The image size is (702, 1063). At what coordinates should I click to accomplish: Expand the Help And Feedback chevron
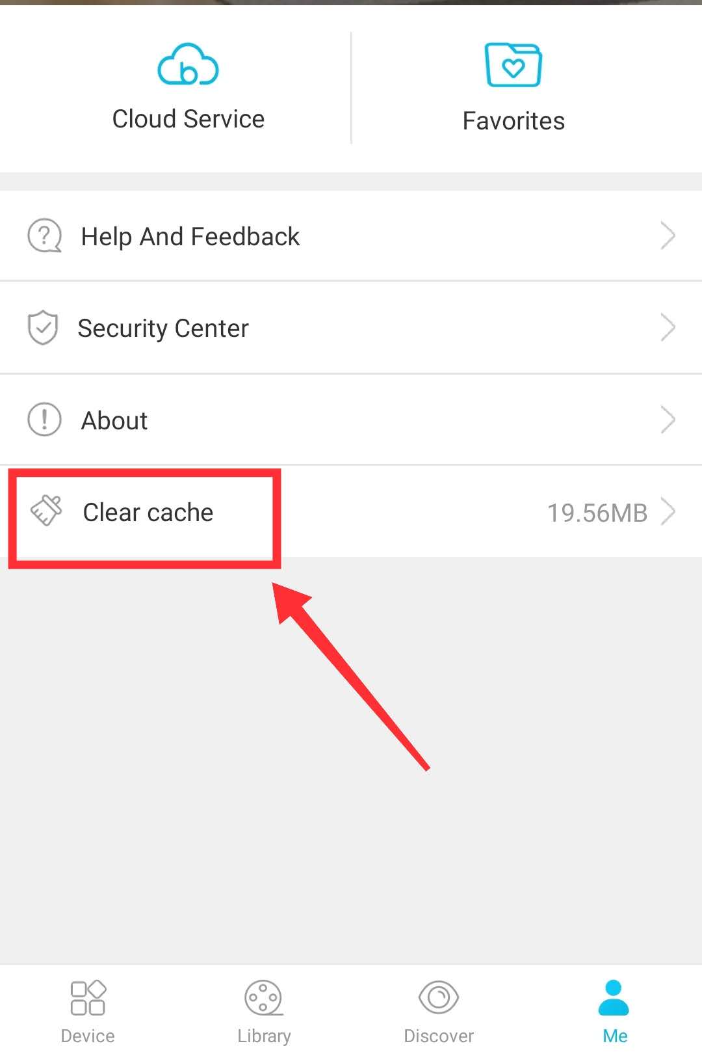coord(668,235)
